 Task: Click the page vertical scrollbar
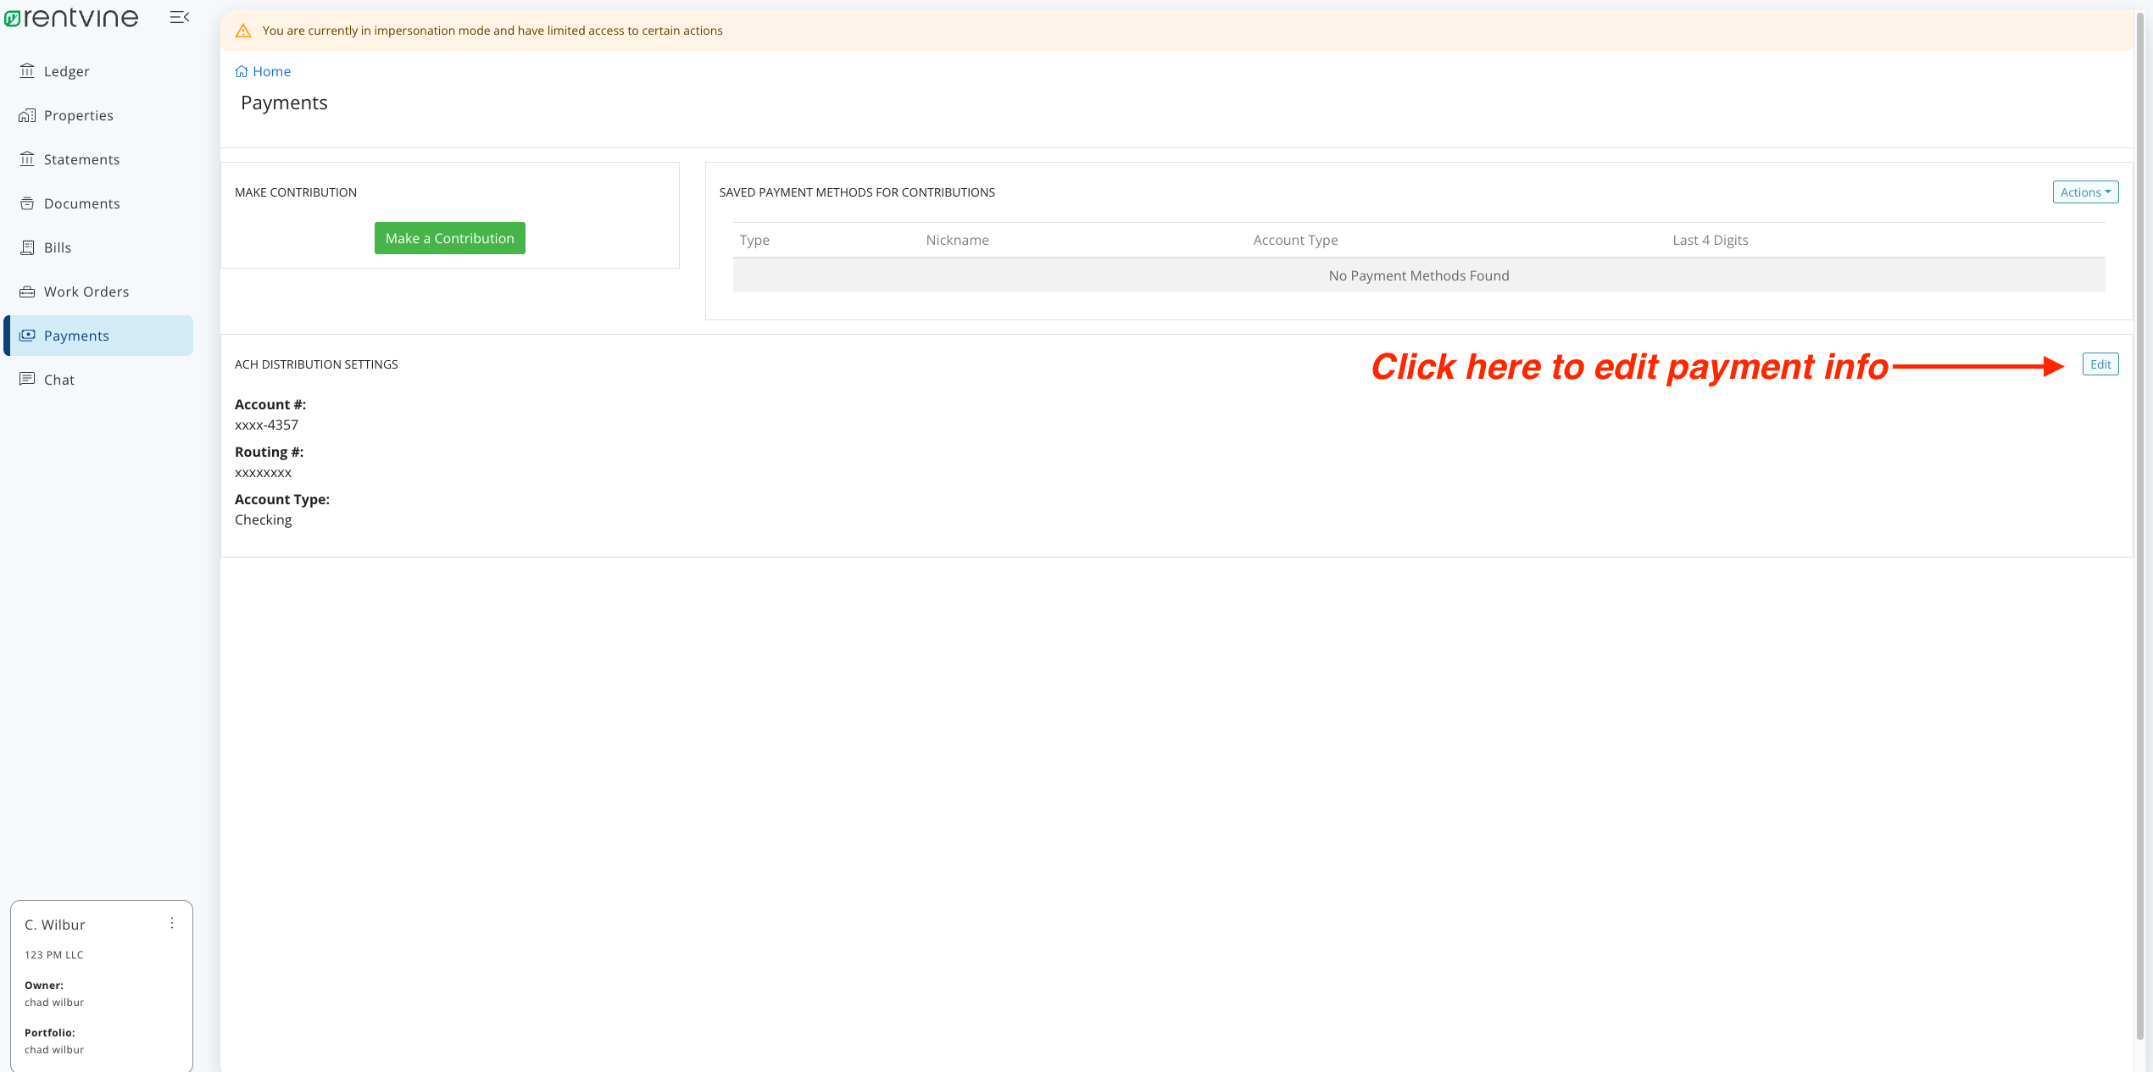[x=2139, y=525]
